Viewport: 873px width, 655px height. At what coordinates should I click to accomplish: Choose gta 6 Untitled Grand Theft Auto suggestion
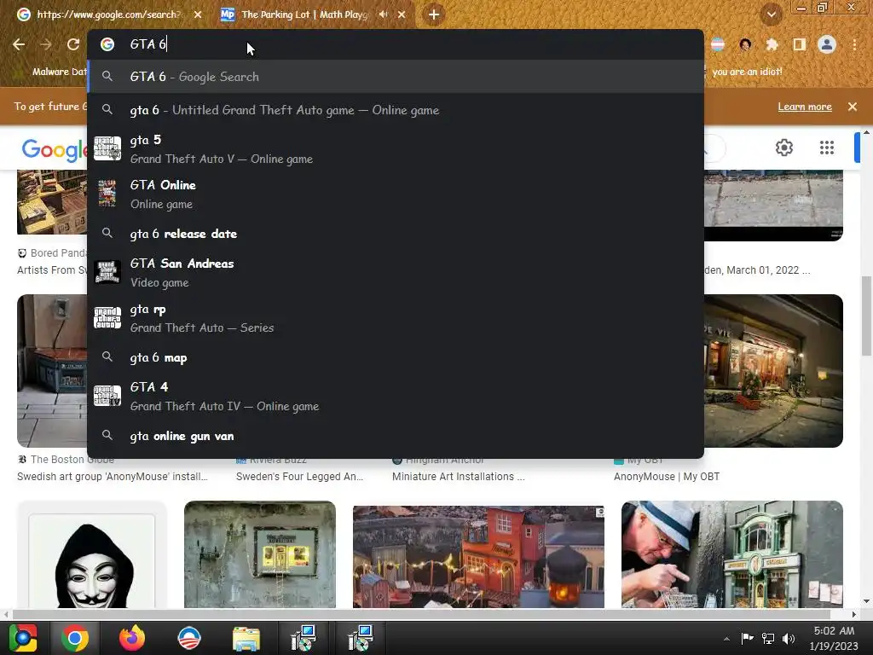tap(396, 110)
